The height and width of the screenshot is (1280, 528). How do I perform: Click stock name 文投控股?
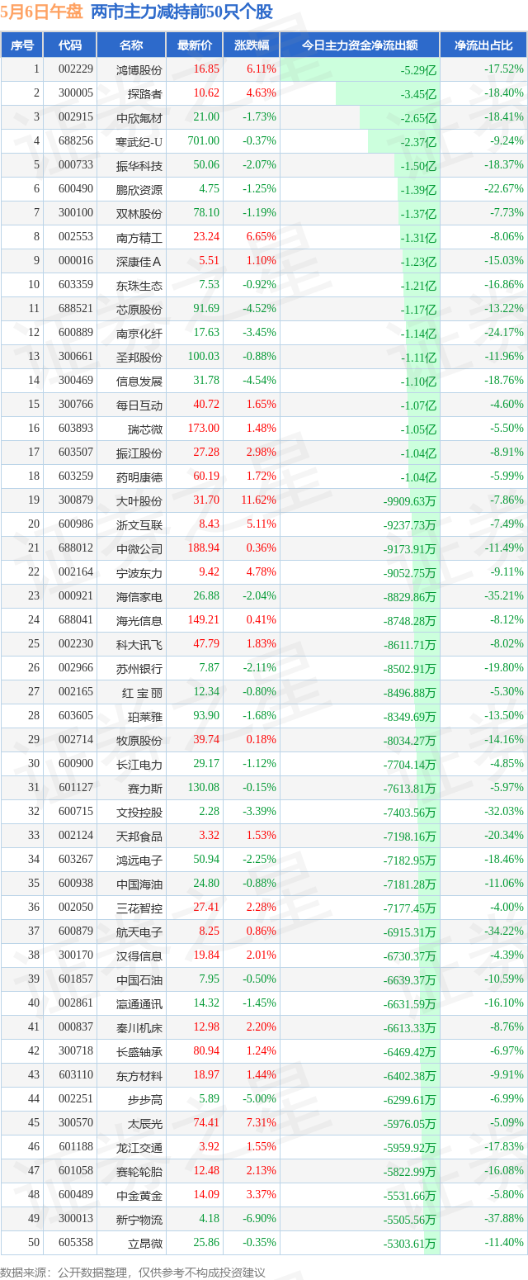point(139,812)
